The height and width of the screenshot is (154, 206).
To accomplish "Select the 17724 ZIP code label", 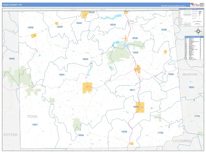I will tap(197, 116).
